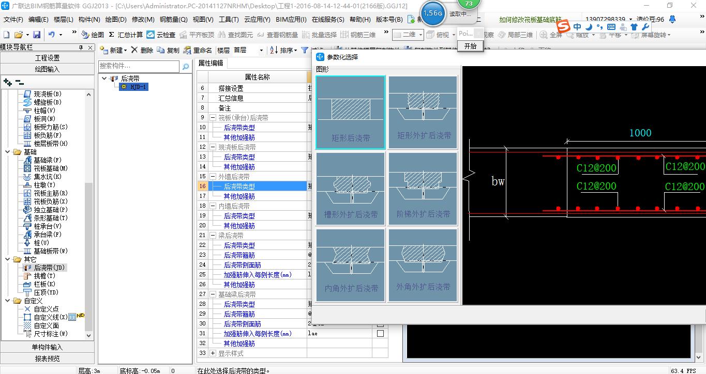Click the 复制 copy button
The image size is (706, 374).
[x=169, y=50]
